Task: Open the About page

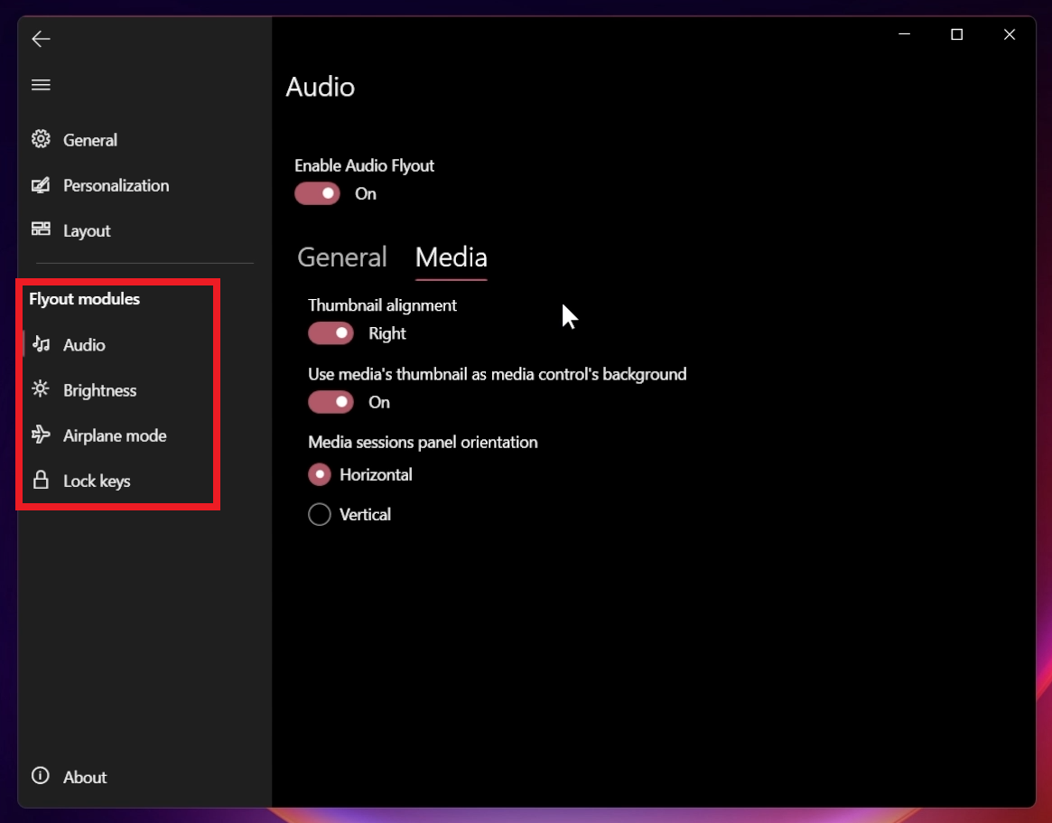Action: click(85, 776)
